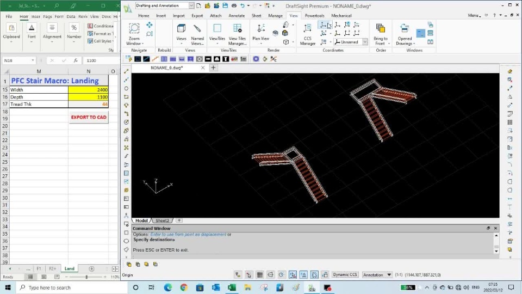Switch Excel to Page Break preview
This screenshot has height=294, width=522.
point(57,277)
